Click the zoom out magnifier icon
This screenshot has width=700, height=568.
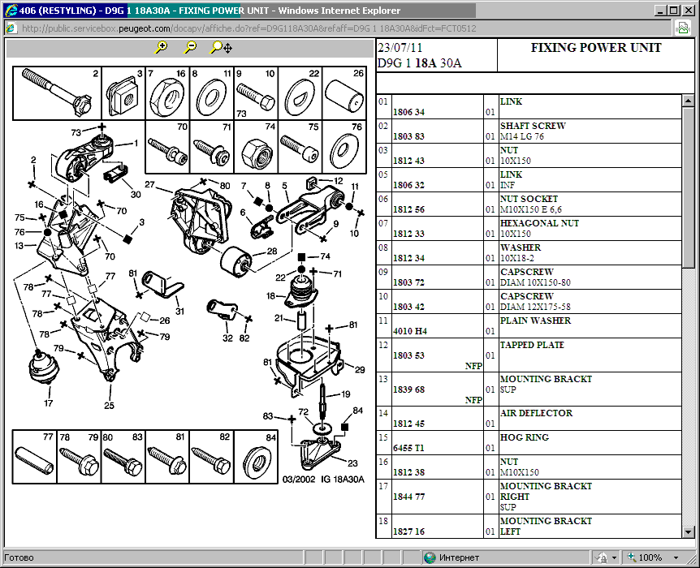pos(190,48)
